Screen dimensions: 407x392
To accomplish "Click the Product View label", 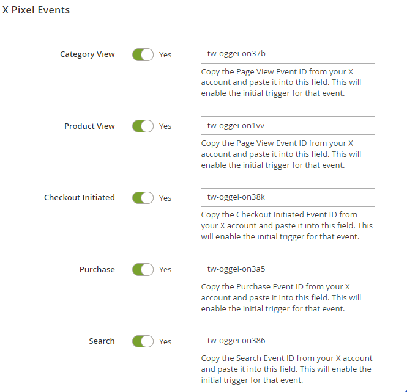I will [x=89, y=126].
